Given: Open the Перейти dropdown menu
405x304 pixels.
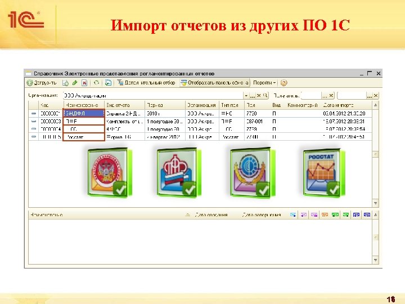Looking at the screenshot, I should [264, 83].
